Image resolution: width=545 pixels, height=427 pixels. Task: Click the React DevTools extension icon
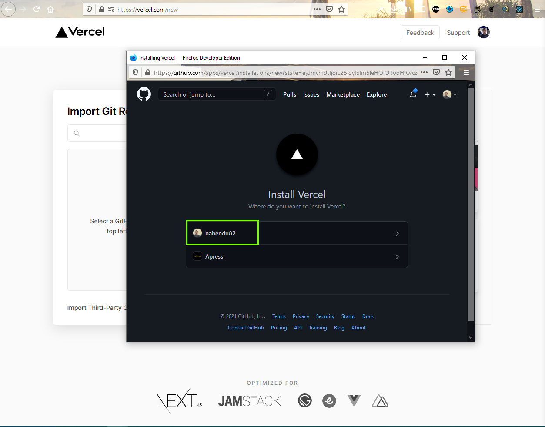tap(519, 9)
